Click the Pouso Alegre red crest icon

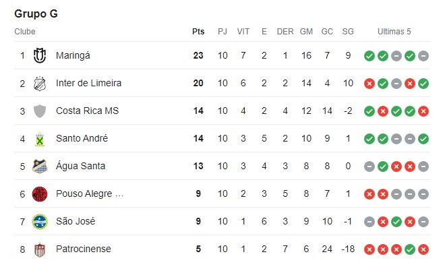click(x=40, y=193)
